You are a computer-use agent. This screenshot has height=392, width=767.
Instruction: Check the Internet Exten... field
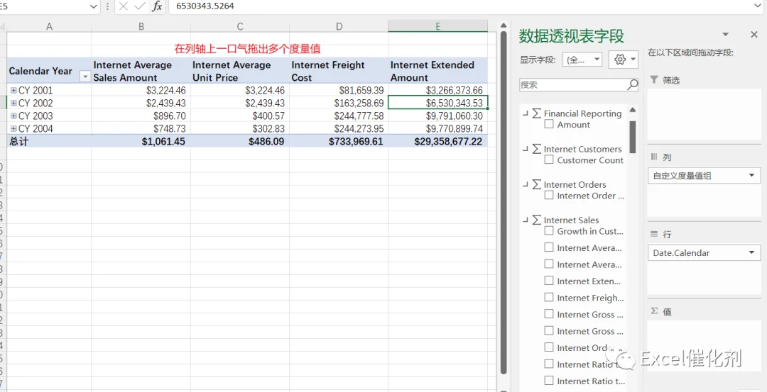(x=549, y=281)
